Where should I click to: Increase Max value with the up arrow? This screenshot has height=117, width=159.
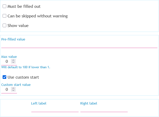pos(14,60)
